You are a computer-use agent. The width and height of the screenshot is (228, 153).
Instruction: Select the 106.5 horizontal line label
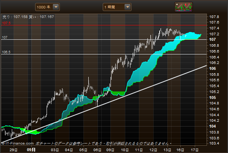click(x=6, y=52)
